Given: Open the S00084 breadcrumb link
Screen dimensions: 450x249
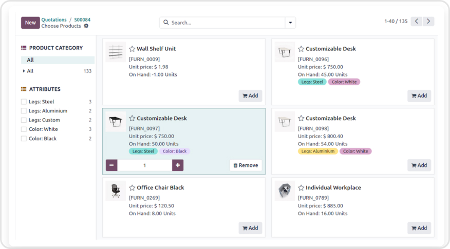Looking at the screenshot, I should tap(82, 20).
